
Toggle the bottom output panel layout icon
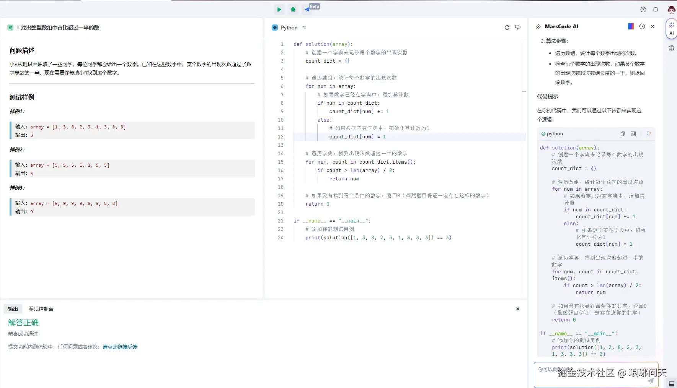point(671,383)
